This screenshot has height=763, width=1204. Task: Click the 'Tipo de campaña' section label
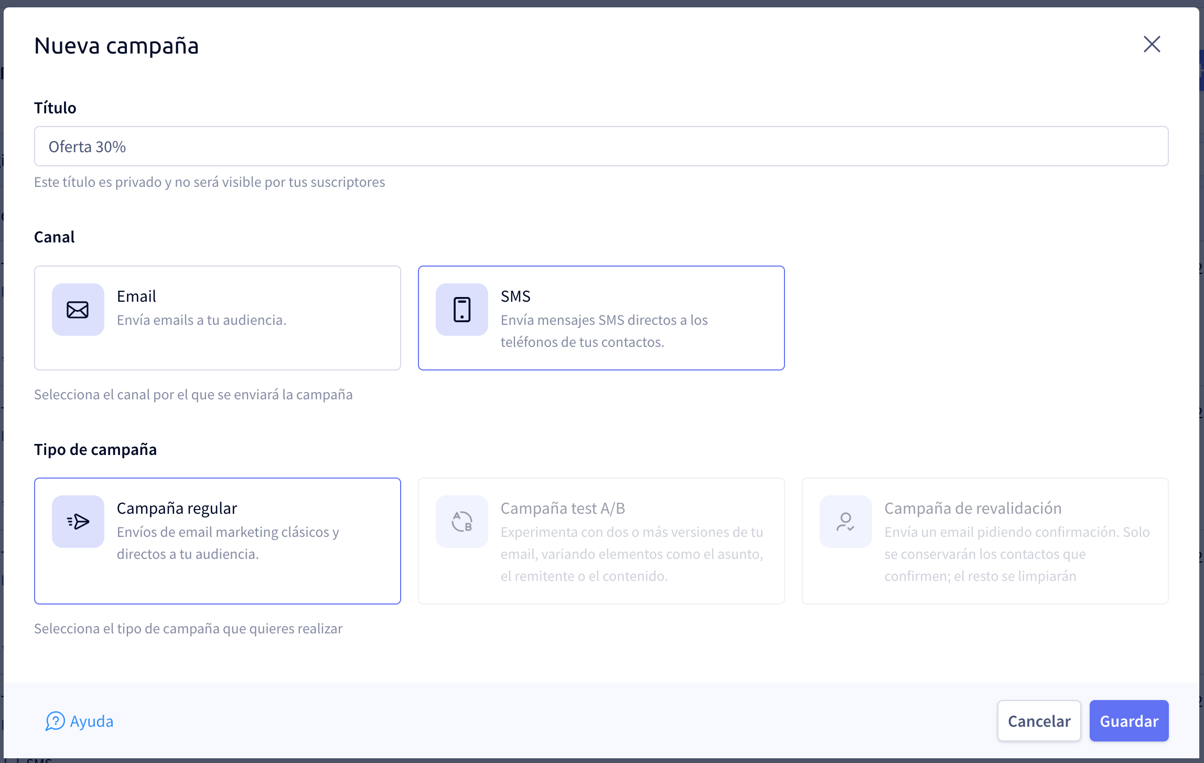pos(95,450)
